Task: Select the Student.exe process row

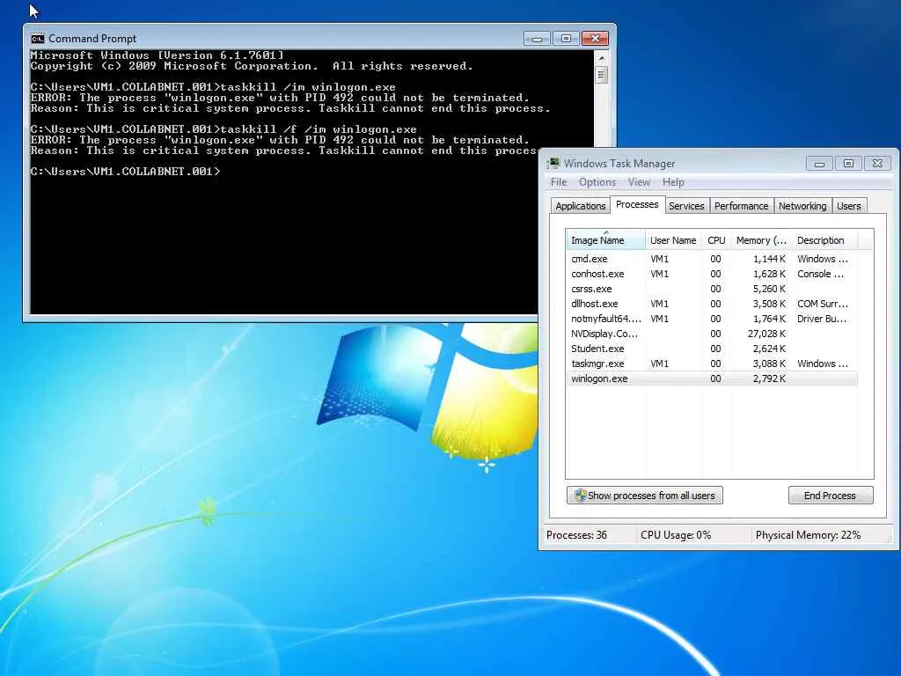Action: 711,349
